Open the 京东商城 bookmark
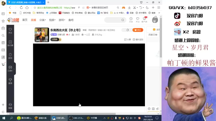216x121 pixels. (77, 13)
